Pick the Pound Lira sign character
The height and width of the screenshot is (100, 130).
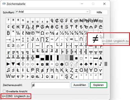pyautogui.click(x=72, y=21)
